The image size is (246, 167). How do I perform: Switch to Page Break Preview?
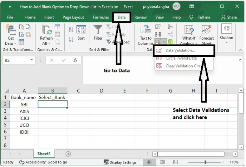[175, 162]
